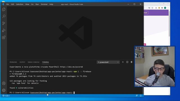Open the Selection menu

point(20,4)
